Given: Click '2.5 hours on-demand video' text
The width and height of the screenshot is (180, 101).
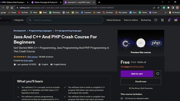Looking at the screenshot, I should point(137,98).
